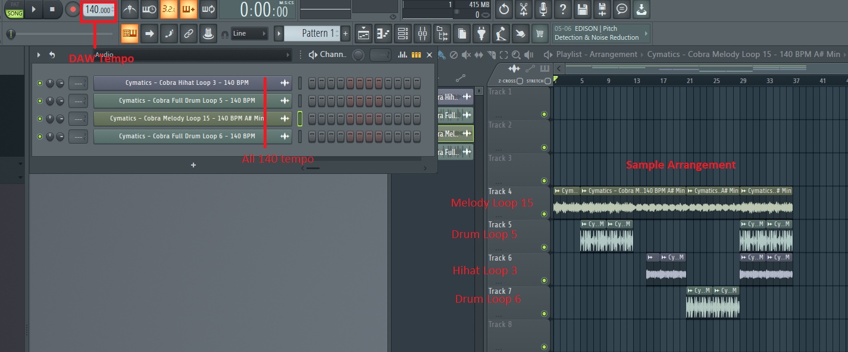Open pattern menu arrow left of Pattern 1

coord(278,34)
